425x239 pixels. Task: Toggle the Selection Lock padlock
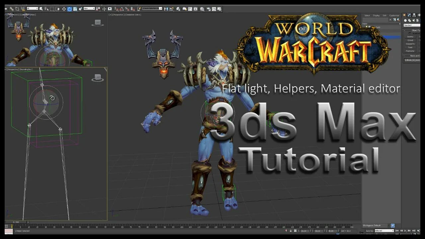(x=291, y=231)
